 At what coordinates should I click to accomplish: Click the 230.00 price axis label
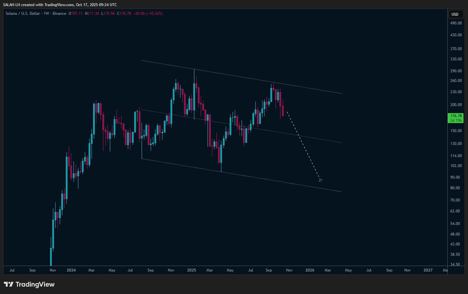coord(456,92)
